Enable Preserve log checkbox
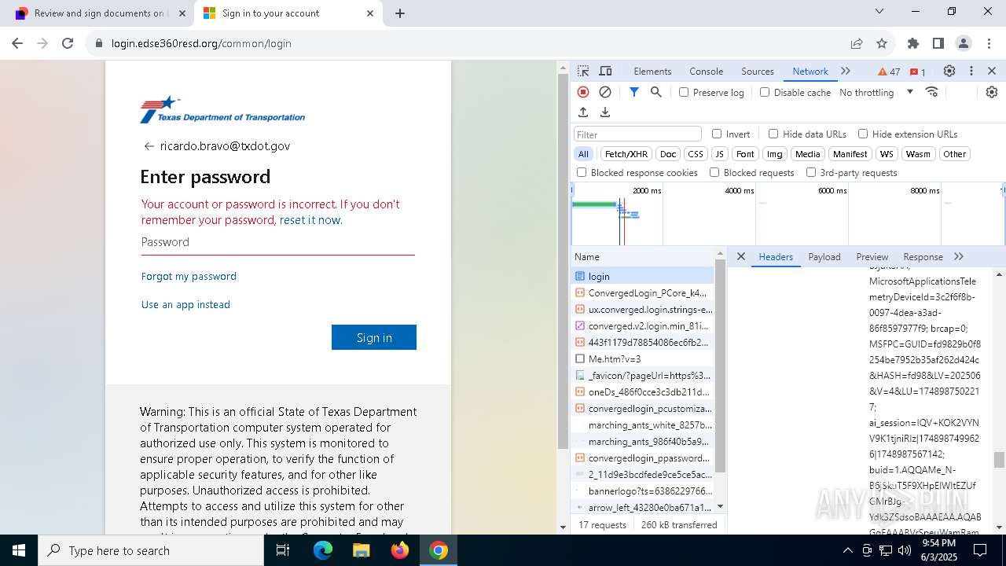The width and height of the screenshot is (1006, 566). 684,92
